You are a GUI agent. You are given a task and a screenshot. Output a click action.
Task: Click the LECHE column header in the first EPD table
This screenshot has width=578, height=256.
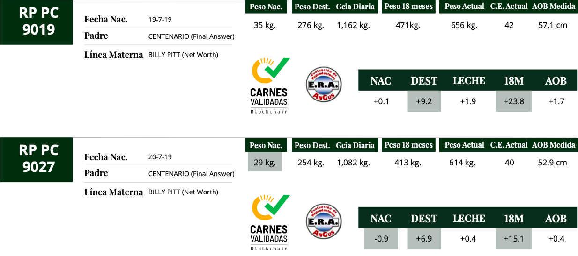coord(469,81)
